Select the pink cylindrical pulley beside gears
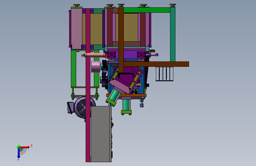 [x=96, y=67]
